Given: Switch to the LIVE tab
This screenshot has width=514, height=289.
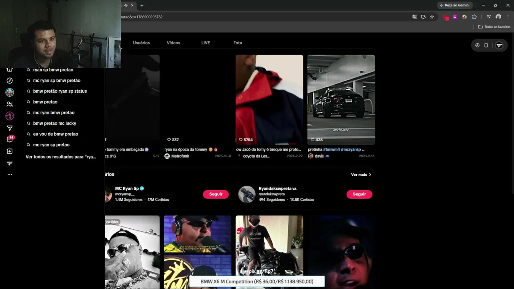Looking at the screenshot, I should [206, 43].
